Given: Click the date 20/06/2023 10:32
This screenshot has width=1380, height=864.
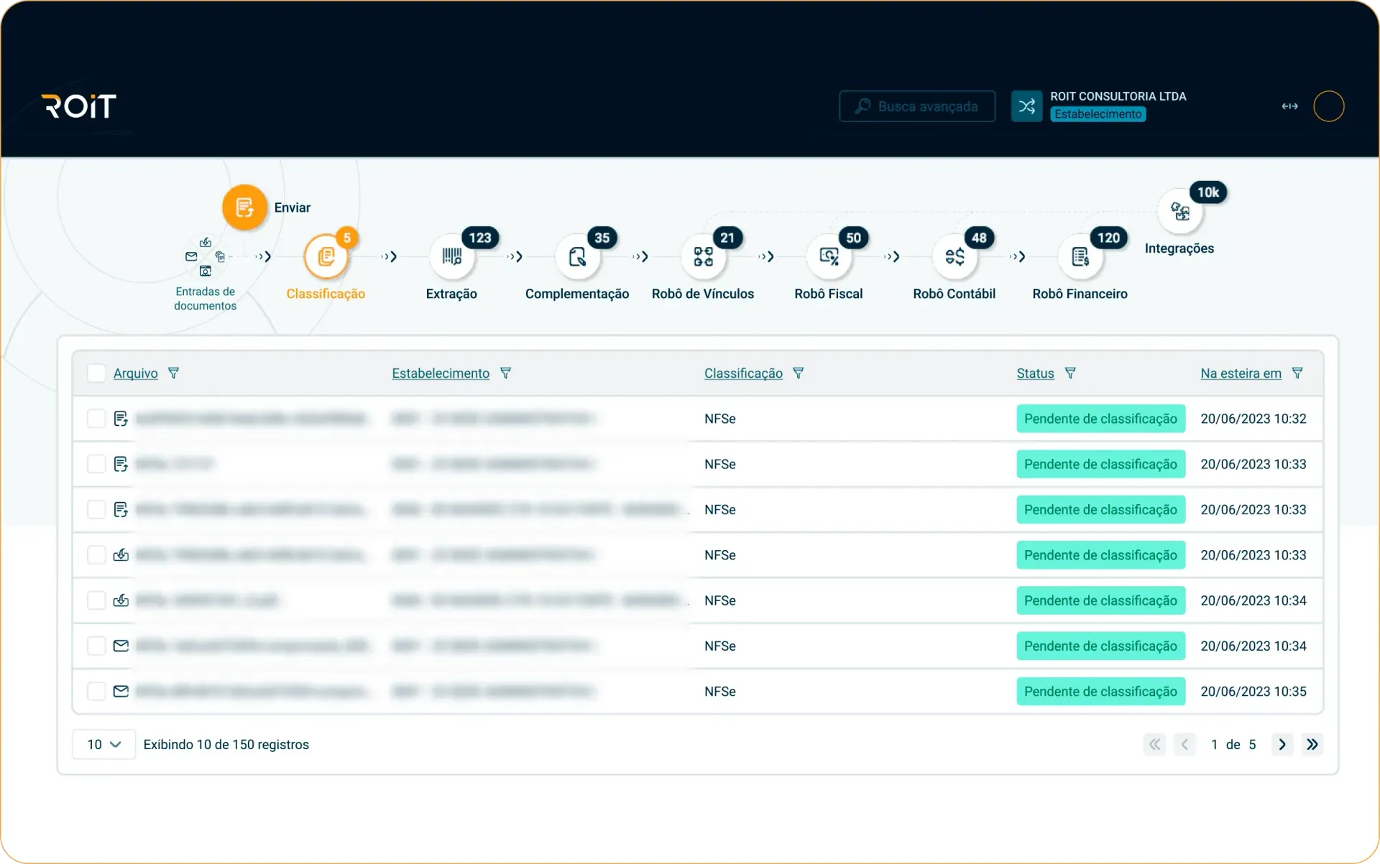Looking at the screenshot, I should [1253, 419].
